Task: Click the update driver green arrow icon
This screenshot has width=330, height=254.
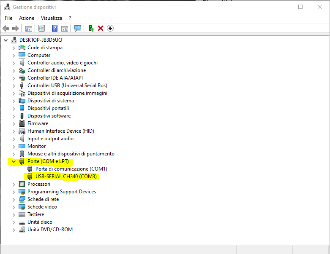Action: point(91,28)
